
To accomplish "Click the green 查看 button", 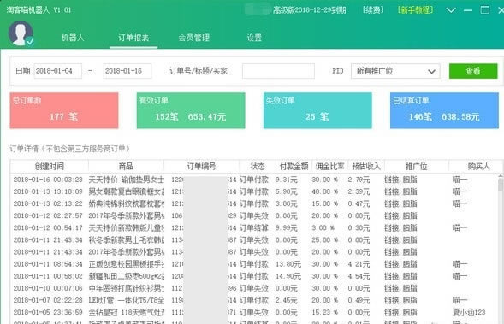I will click(473, 71).
